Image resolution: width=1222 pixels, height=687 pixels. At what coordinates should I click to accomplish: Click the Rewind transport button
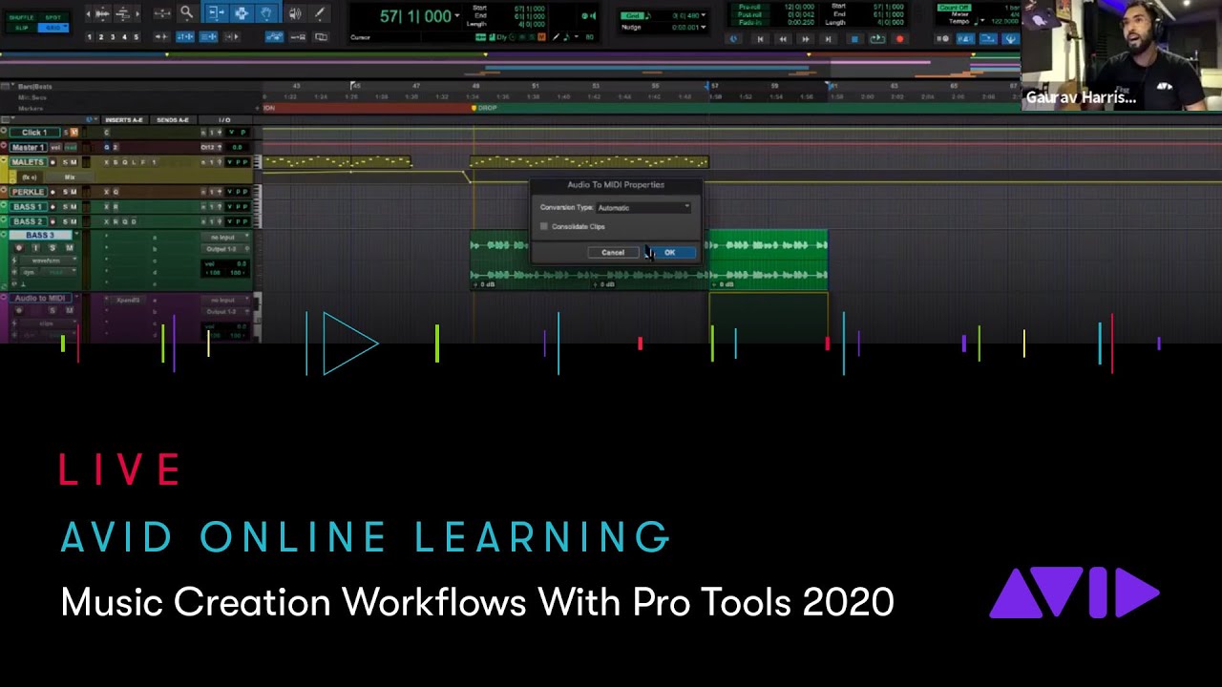point(783,39)
